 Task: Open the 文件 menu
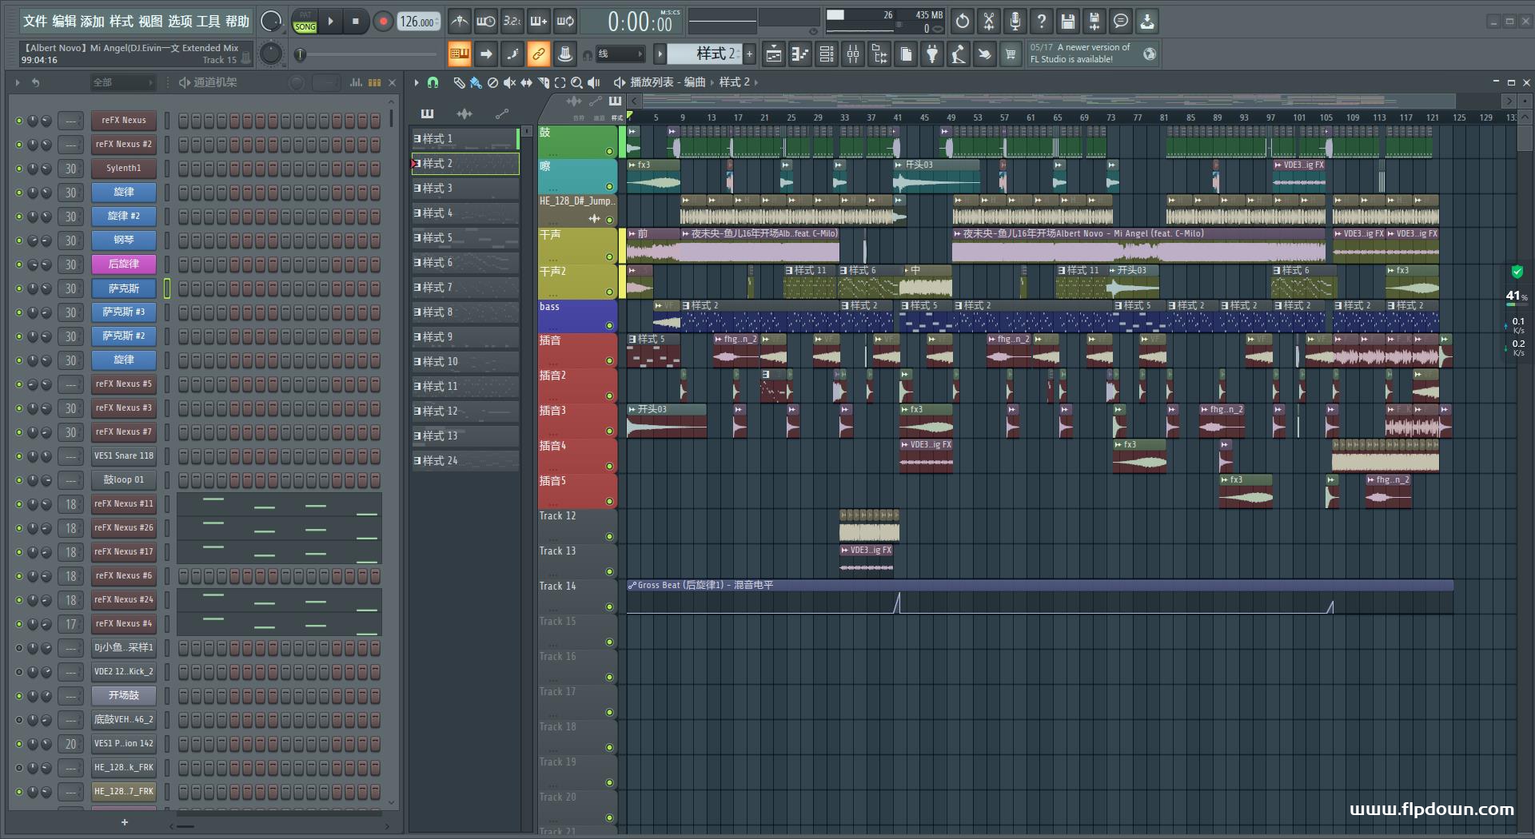click(35, 22)
